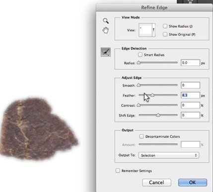Image resolution: width=213 pixels, height=192 pixels.
Task: Click the Feather value field showing 8.3
Action: [x=190, y=95]
